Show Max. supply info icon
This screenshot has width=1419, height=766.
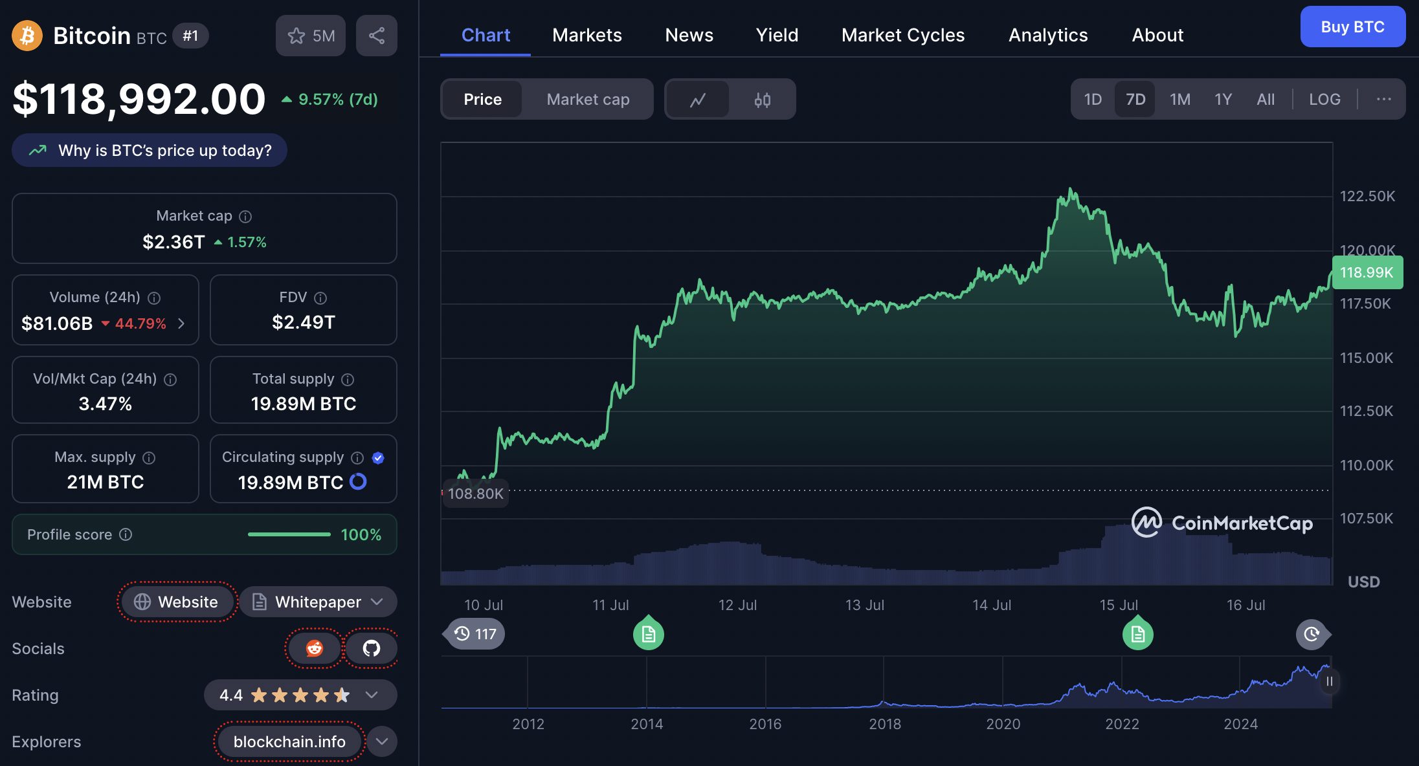tap(149, 458)
